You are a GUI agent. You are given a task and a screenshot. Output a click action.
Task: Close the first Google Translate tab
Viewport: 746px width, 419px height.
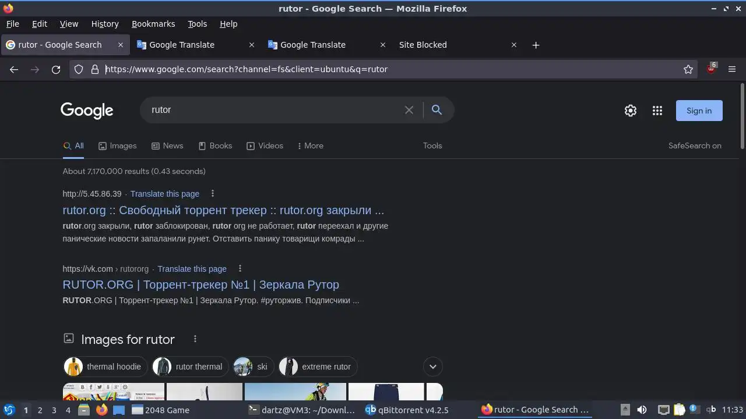point(252,45)
